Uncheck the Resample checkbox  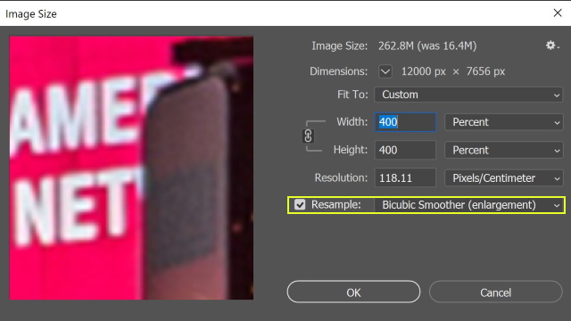[300, 204]
